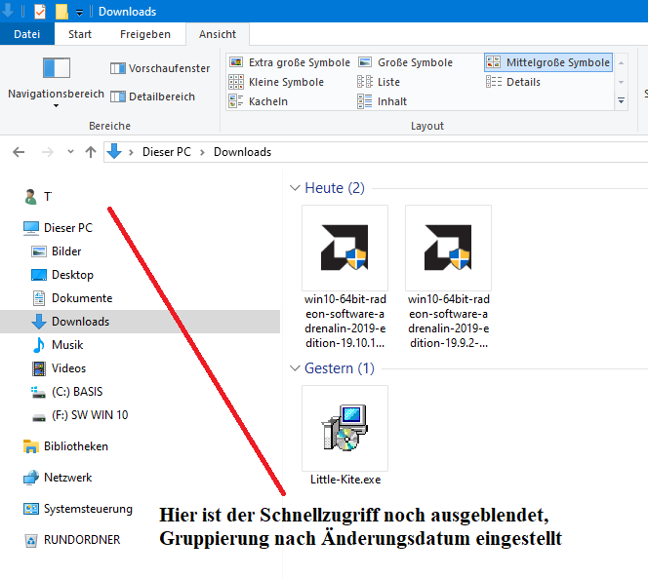Open drive (F:) SW WIN 10
Viewport: 648px width, 578px height.
(x=80, y=415)
